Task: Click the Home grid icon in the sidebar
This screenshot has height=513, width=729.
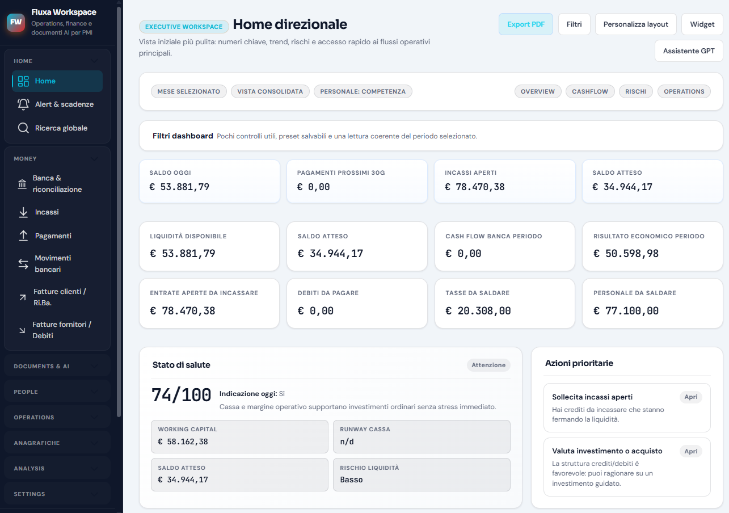Action: [23, 81]
